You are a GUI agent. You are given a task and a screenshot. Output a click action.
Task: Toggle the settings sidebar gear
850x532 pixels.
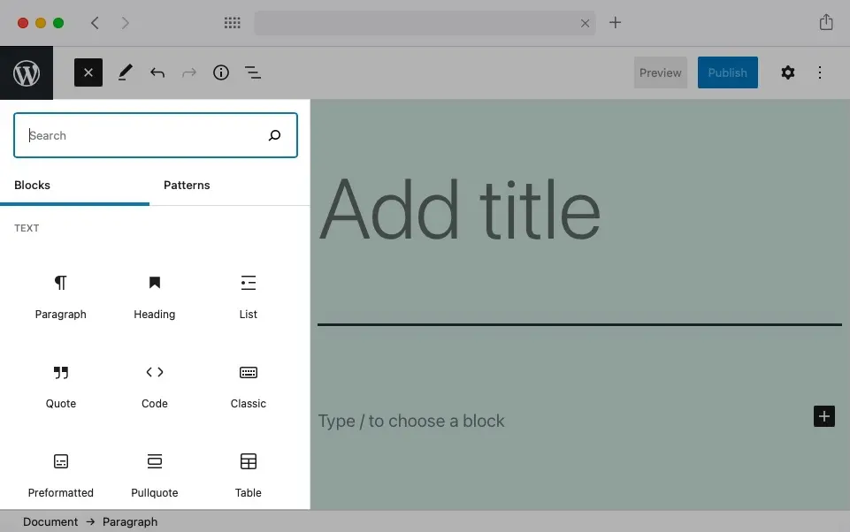click(x=787, y=72)
